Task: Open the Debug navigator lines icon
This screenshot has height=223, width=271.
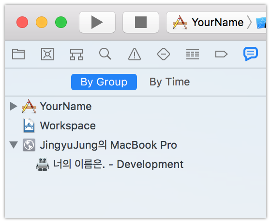Action: pos(193,54)
